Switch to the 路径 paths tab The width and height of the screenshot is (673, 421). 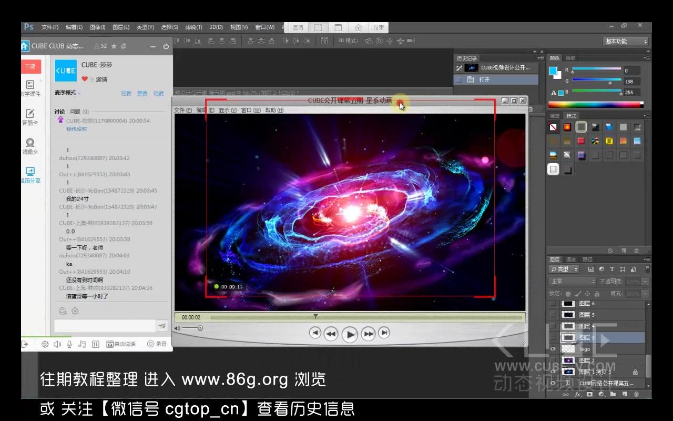[x=587, y=259]
